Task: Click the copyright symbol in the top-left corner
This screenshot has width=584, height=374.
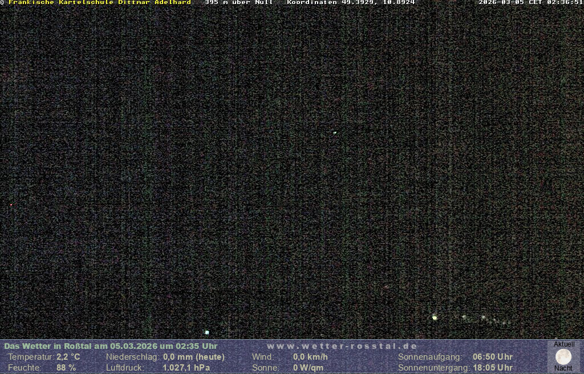Action: (2, 2)
